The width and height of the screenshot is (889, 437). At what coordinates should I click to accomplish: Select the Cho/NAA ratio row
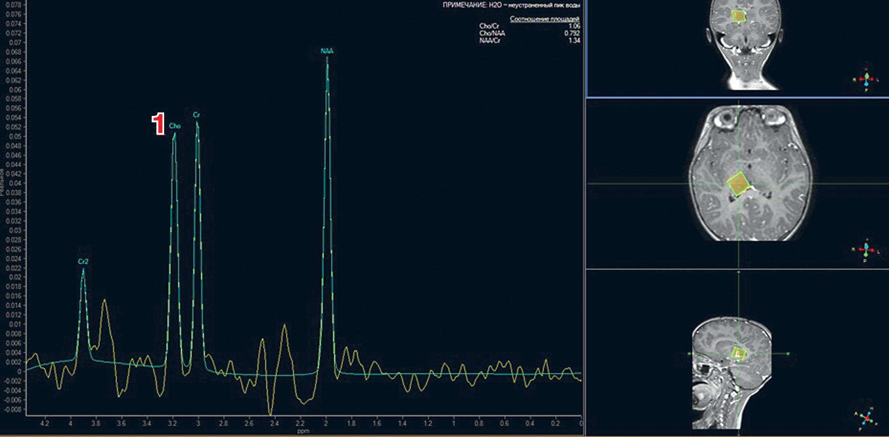(x=529, y=33)
